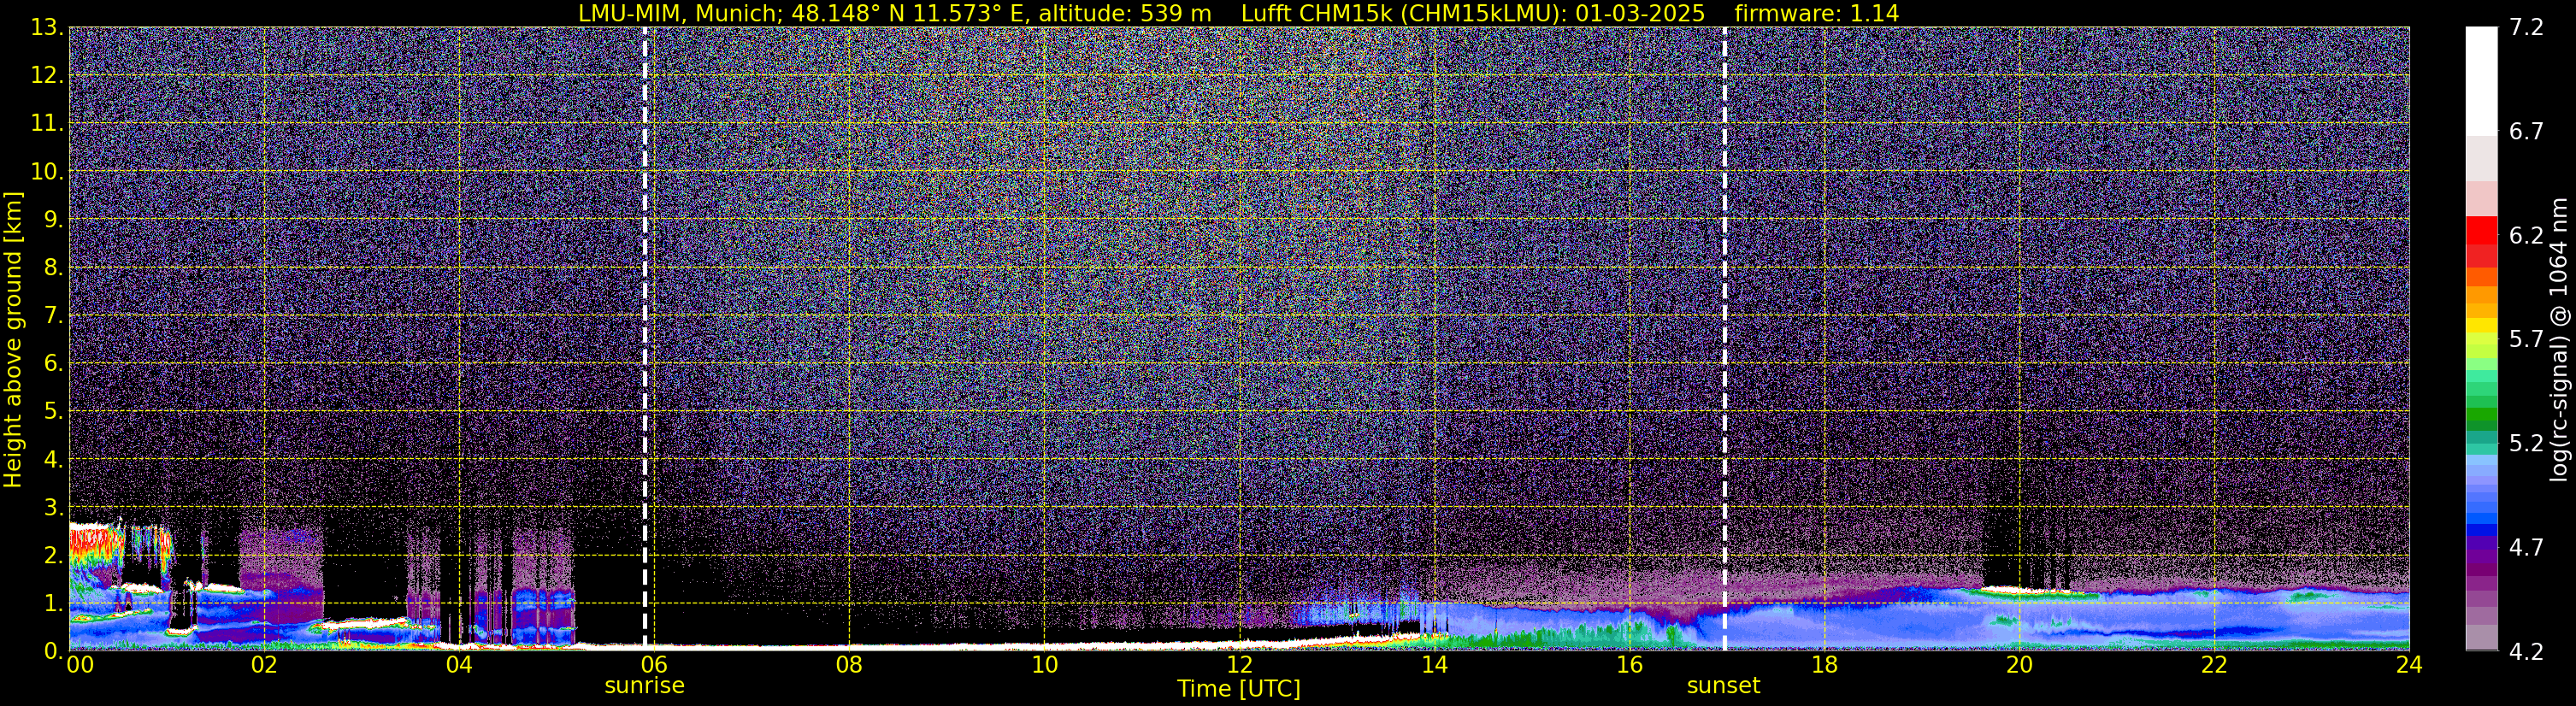Click the height axis tick '9.'

(x=54, y=219)
